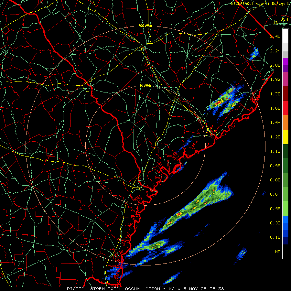Click the 1.76 legend value
This screenshot has width=291, height=291.
tap(275, 94)
